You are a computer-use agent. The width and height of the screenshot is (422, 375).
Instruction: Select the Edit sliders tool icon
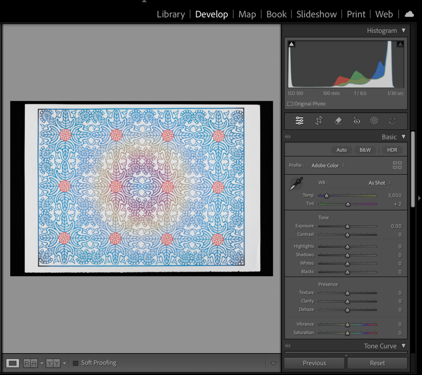click(x=299, y=121)
